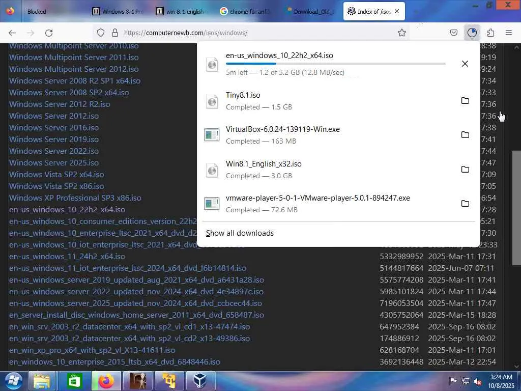The image size is (521, 391).
Task: Close the Index of /isos tab
Action: (397, 11)
